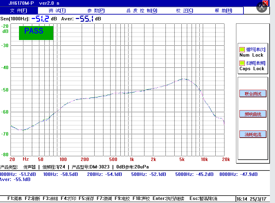275x203 pixels.
Task: Click the clock showing 16:14 25/3/17
Action: pos(251,199)
